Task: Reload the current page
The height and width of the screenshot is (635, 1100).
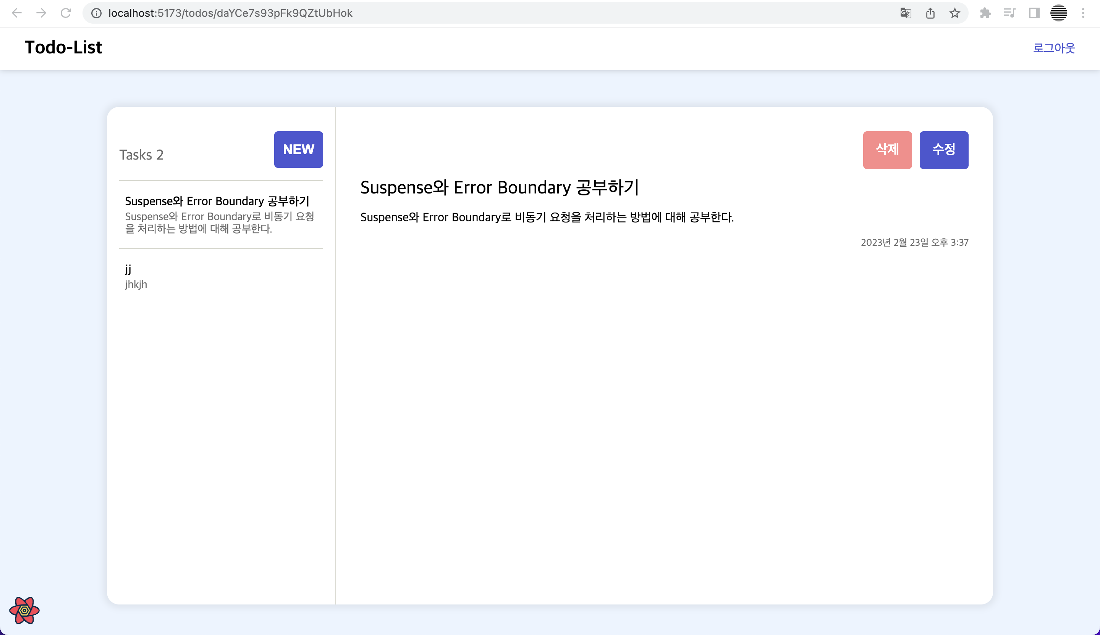Action: pos(66,13)
